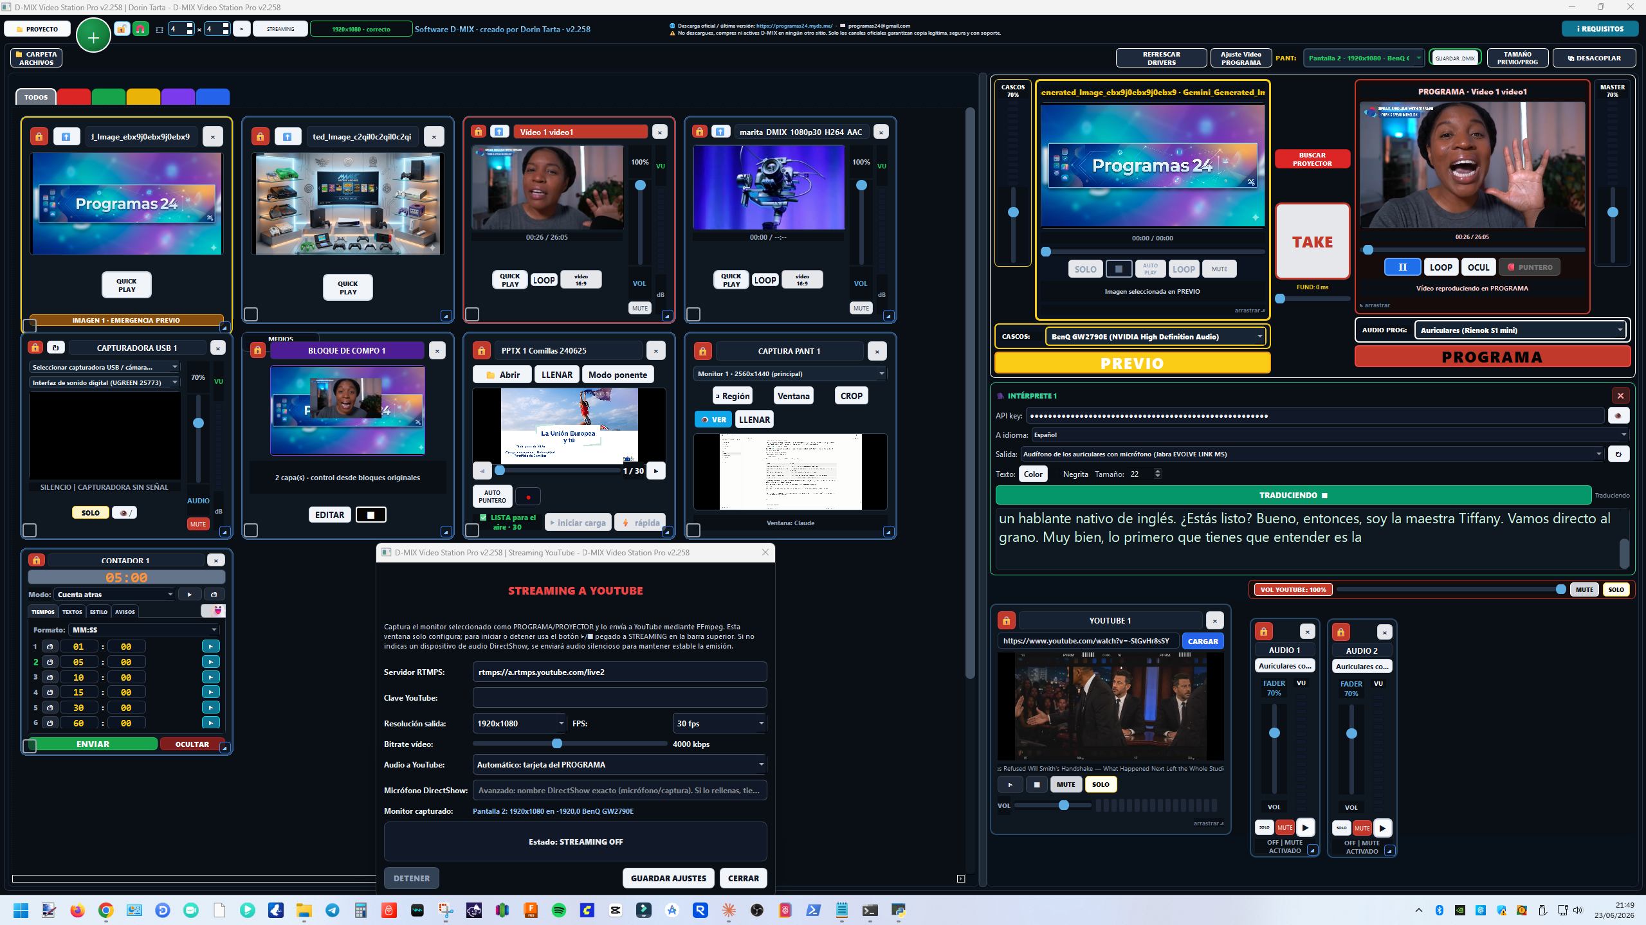
Task: Open AUDIO PROG Auriculares dropdown
Action: [1521, 330]
